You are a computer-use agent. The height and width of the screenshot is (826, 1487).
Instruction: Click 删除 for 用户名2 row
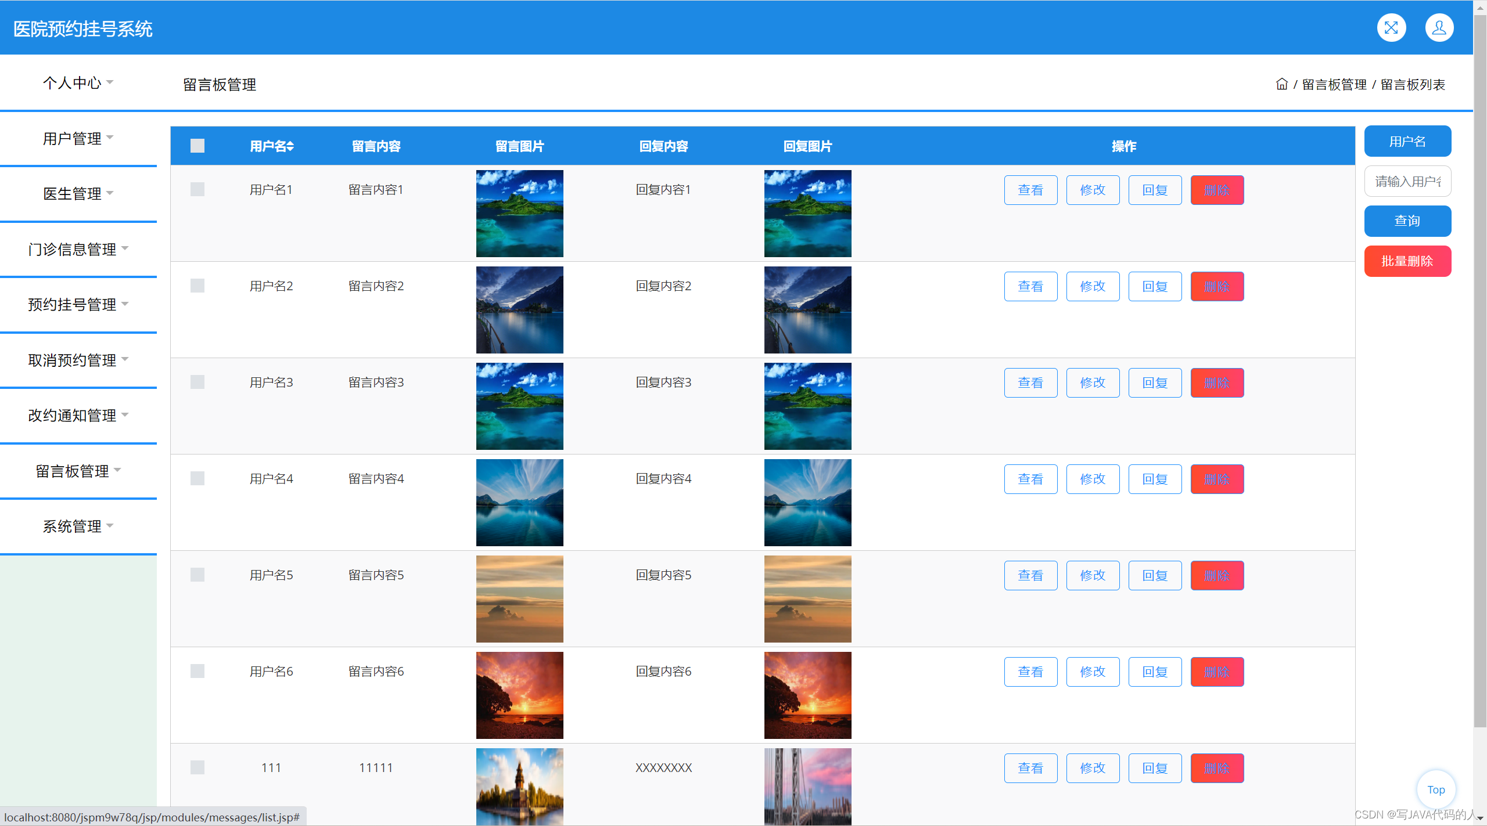1217,286
